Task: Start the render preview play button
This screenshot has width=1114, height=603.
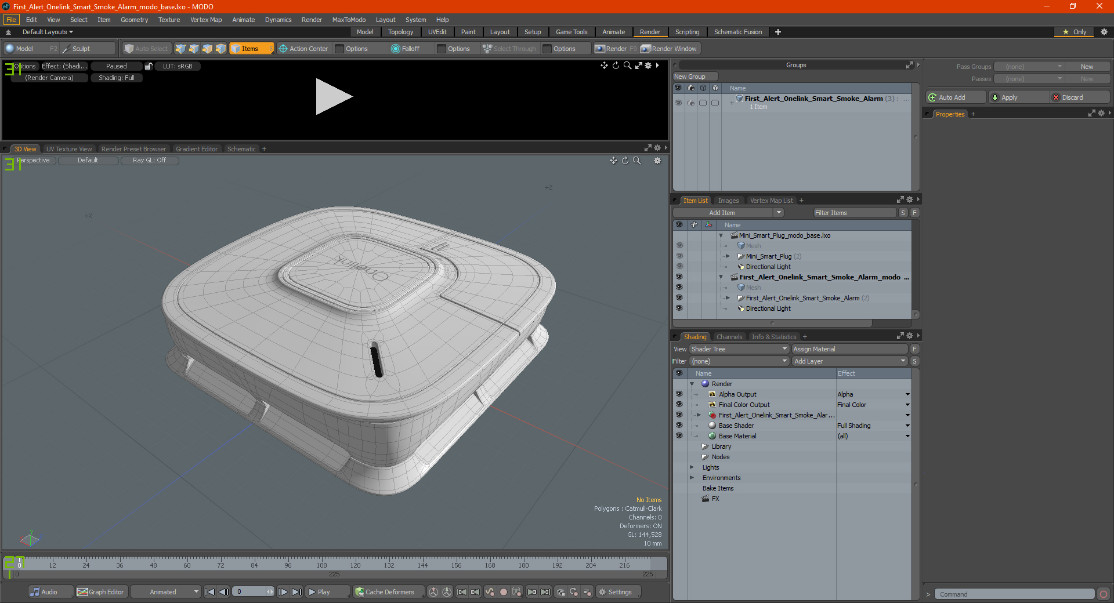Action: click(334, 97)
